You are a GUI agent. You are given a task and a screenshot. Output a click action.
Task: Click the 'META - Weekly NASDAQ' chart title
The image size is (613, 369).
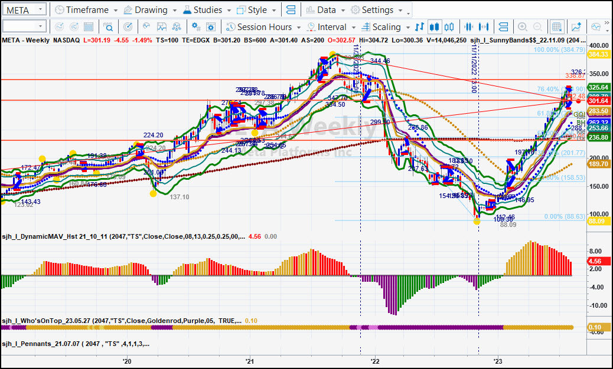point(41,40)
